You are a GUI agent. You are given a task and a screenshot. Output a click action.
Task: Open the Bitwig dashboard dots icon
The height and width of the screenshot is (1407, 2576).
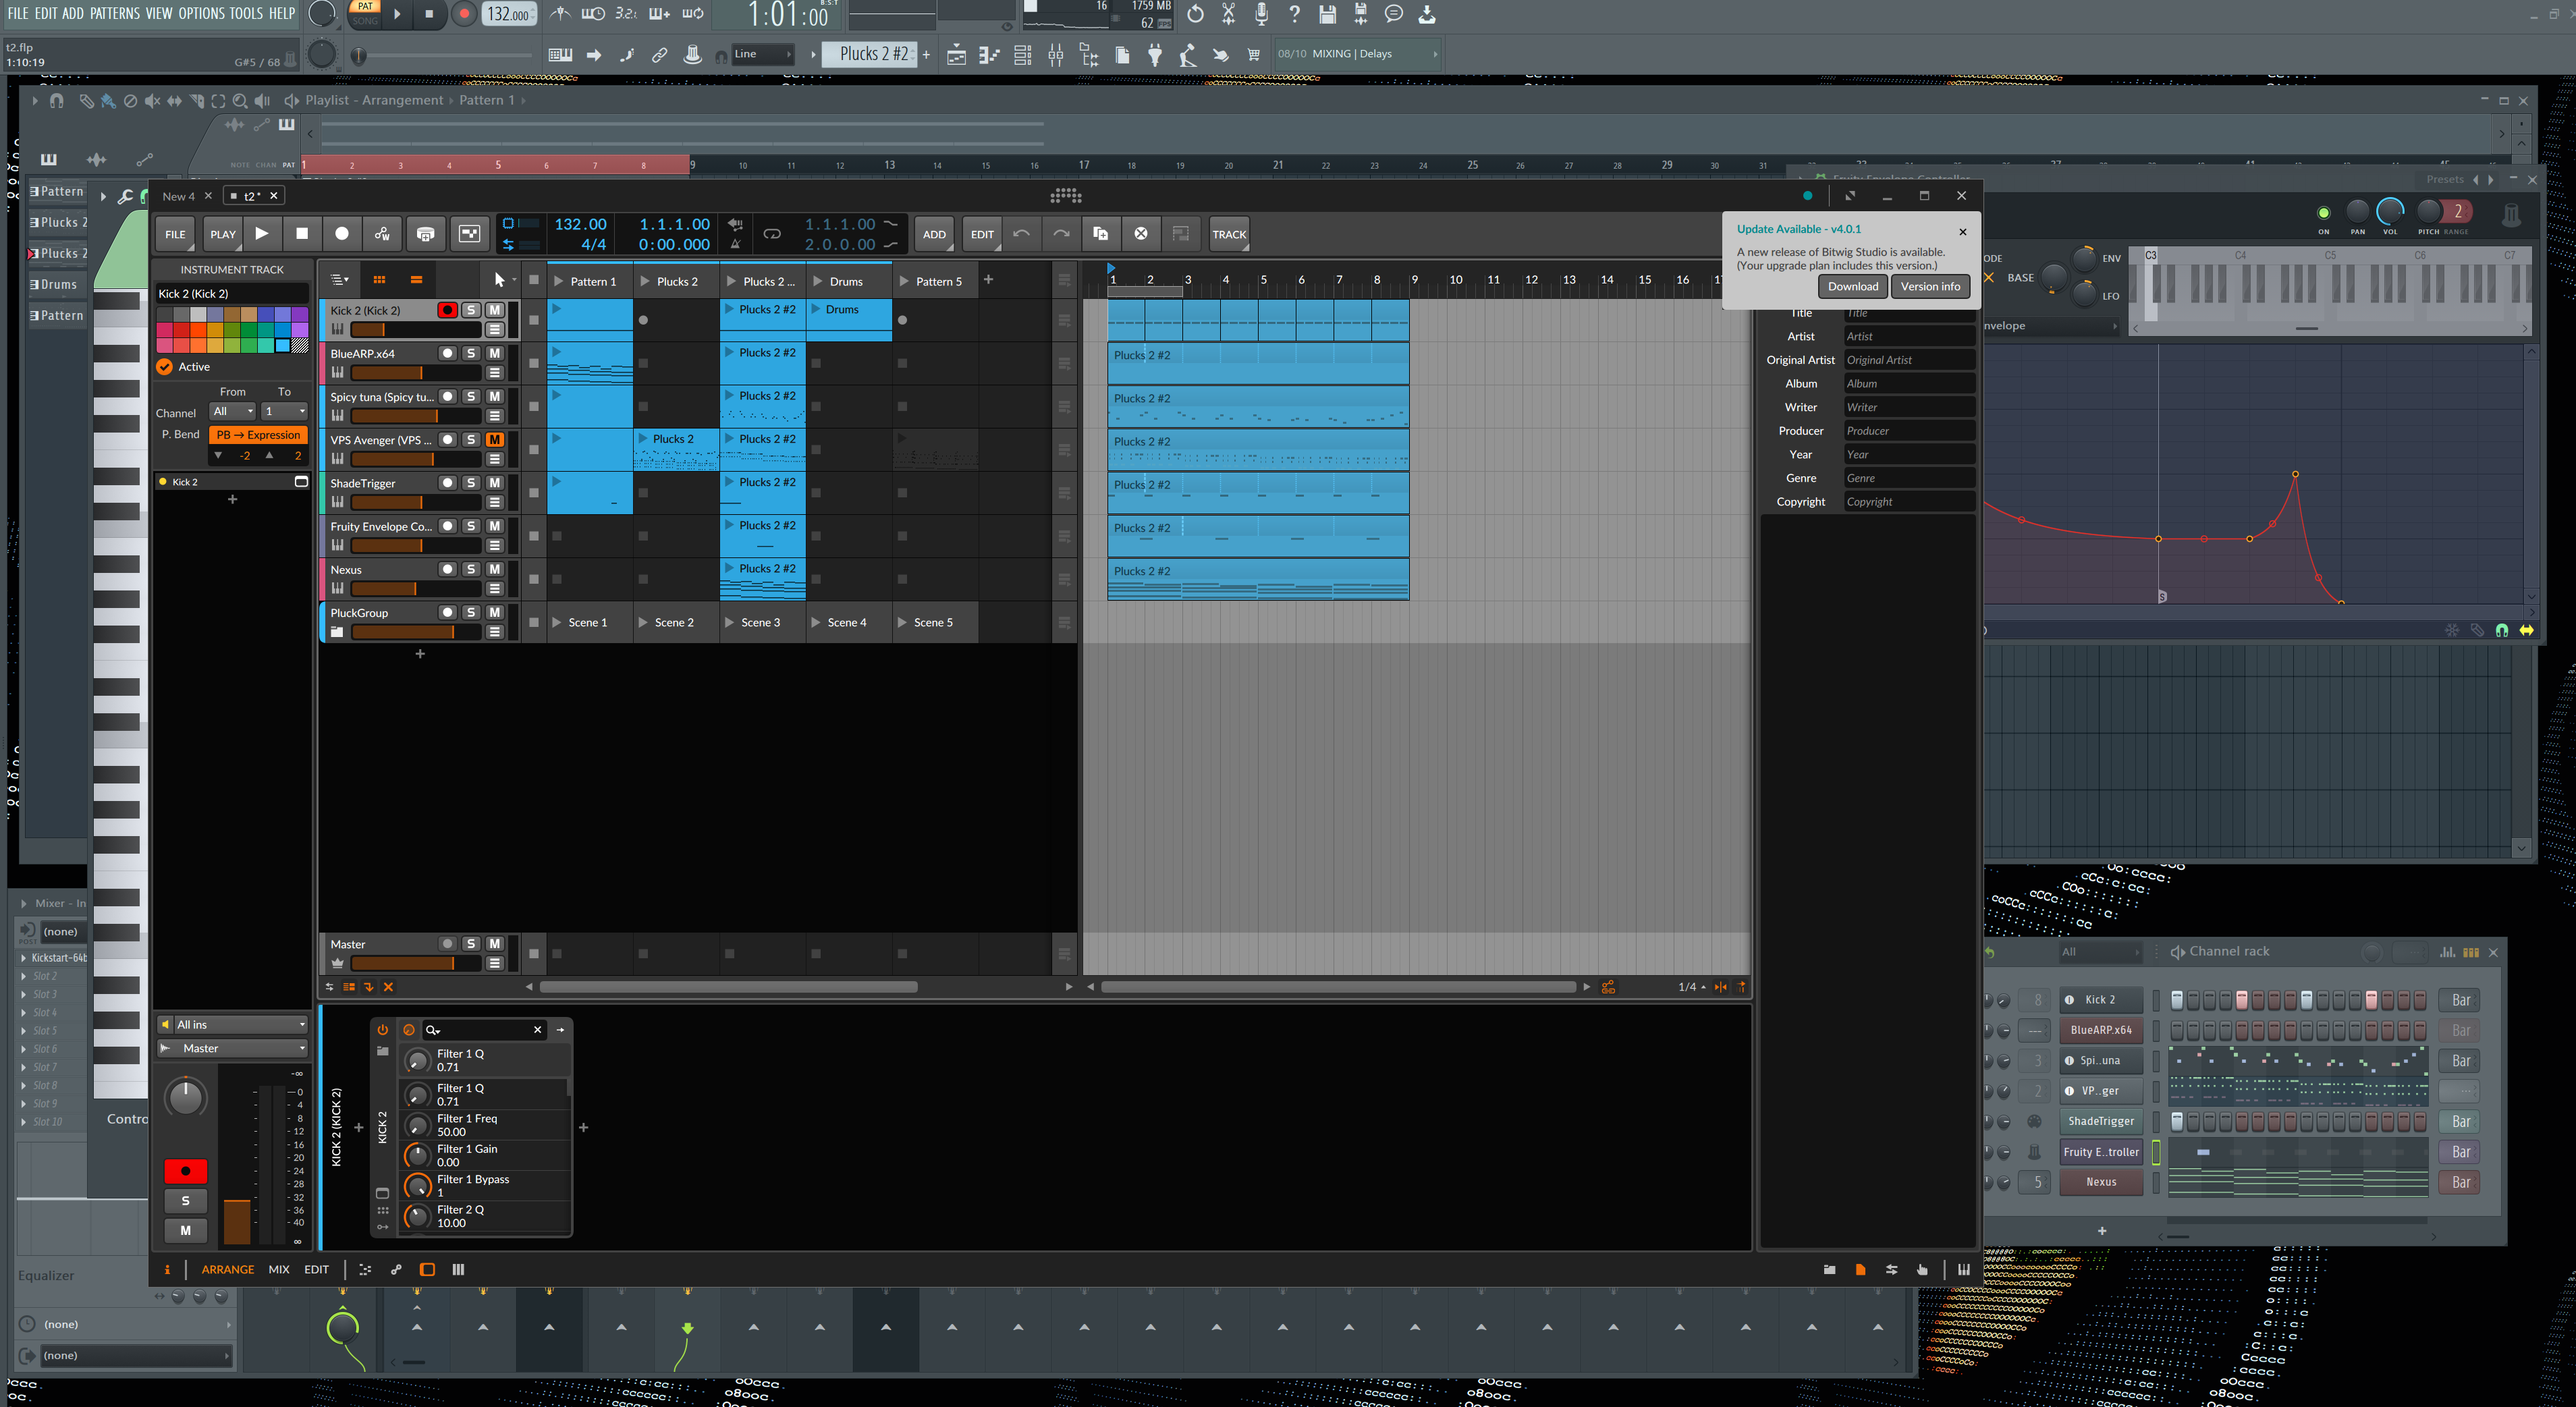click(x=1066, y=196)
